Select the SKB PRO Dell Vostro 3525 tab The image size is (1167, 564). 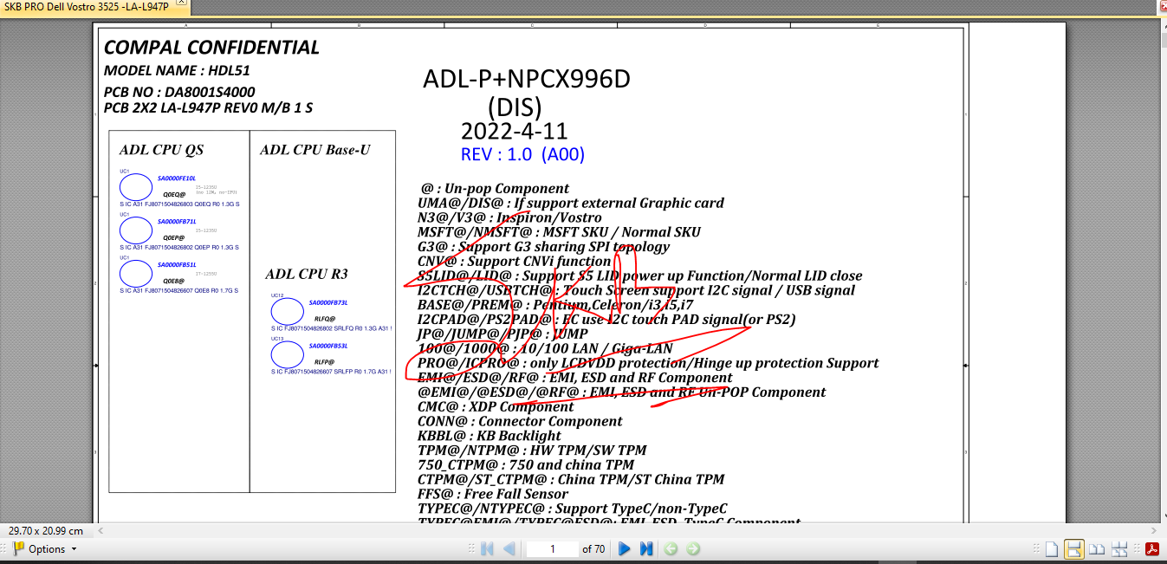click(x=87, y=6)
